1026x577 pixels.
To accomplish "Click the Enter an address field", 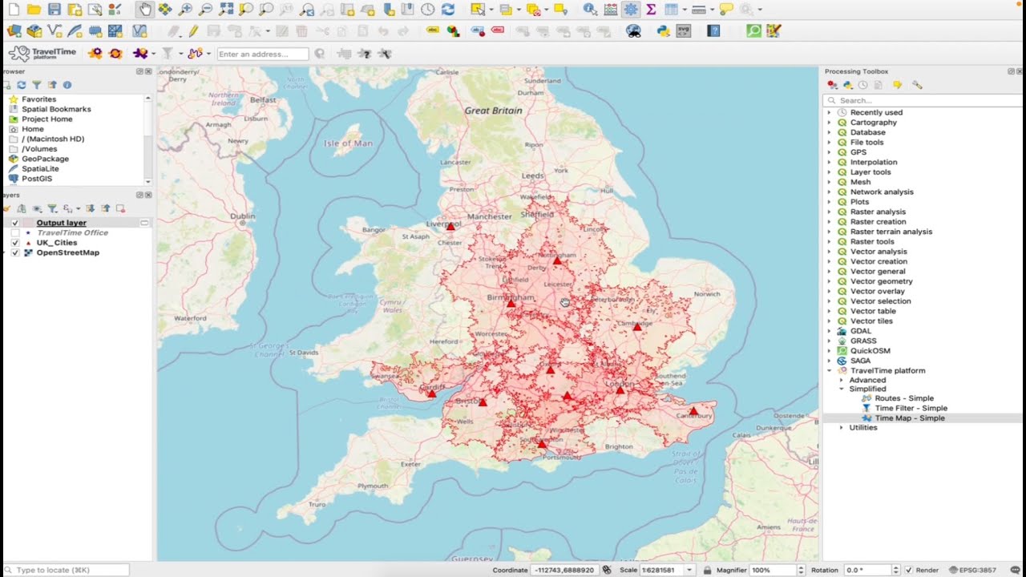I will [262, 54].
